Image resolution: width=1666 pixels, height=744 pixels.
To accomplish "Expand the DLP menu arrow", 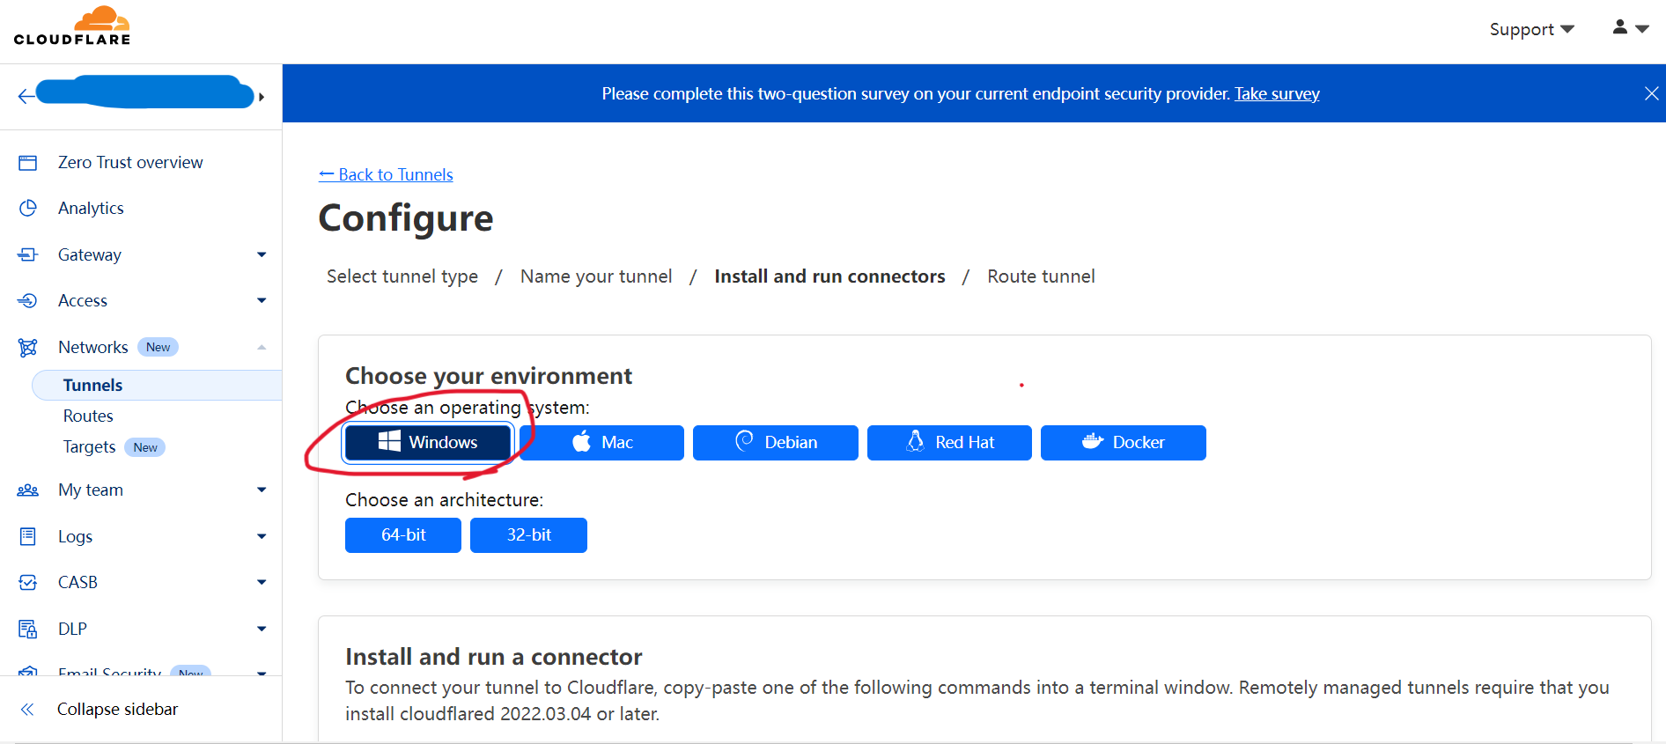I will (x=262, y=629).
